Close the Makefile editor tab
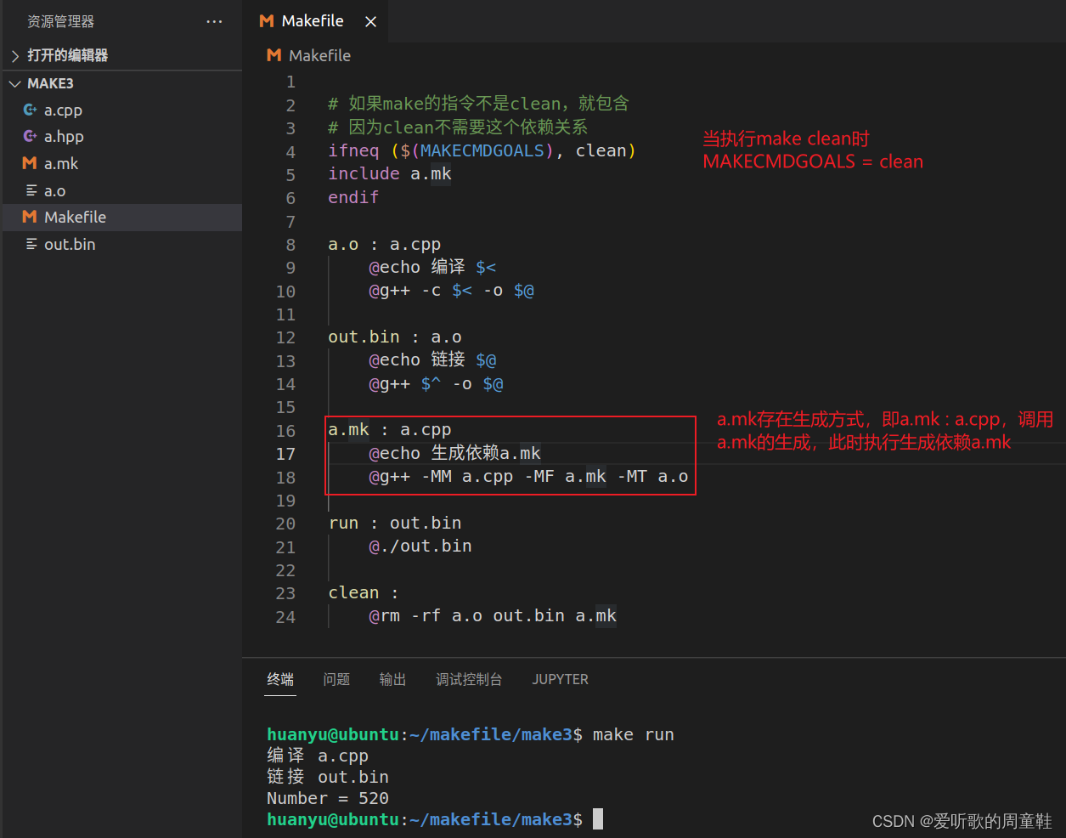Screen dimensions: 1066x838 pos(370,21)
